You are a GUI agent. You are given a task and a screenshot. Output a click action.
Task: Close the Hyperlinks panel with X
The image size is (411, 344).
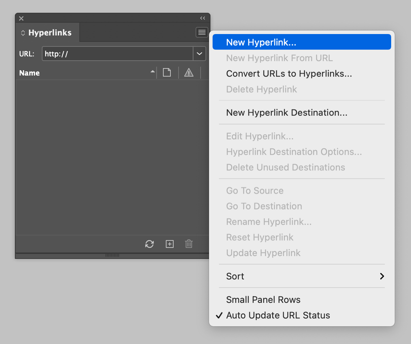21,18
